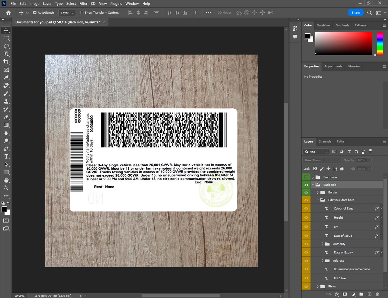Click the delete layer trash icon
Image resolution: width=388 pixels, height=298 pixels.
pos(377,294)
